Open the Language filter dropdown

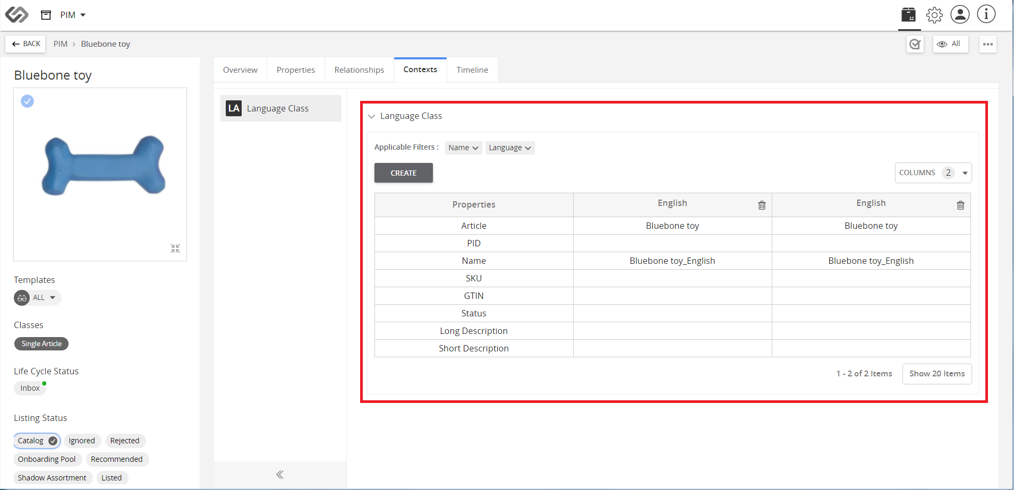point(510,148)
